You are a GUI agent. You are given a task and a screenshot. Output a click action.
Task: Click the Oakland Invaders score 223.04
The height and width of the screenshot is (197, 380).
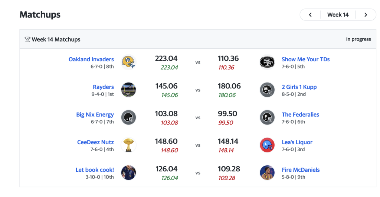click(166, 58)
